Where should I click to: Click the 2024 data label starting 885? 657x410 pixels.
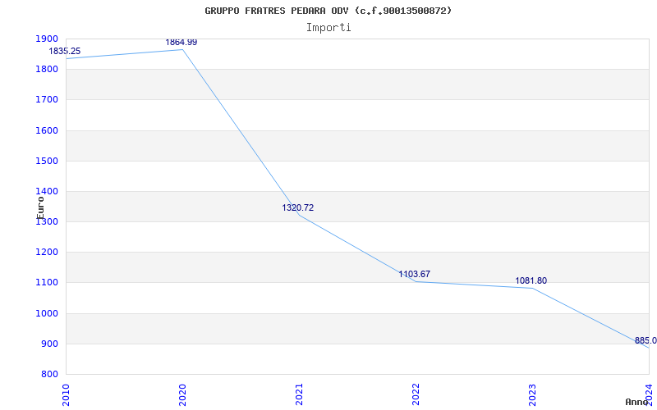pyautogui.click(x=646, y=340)
